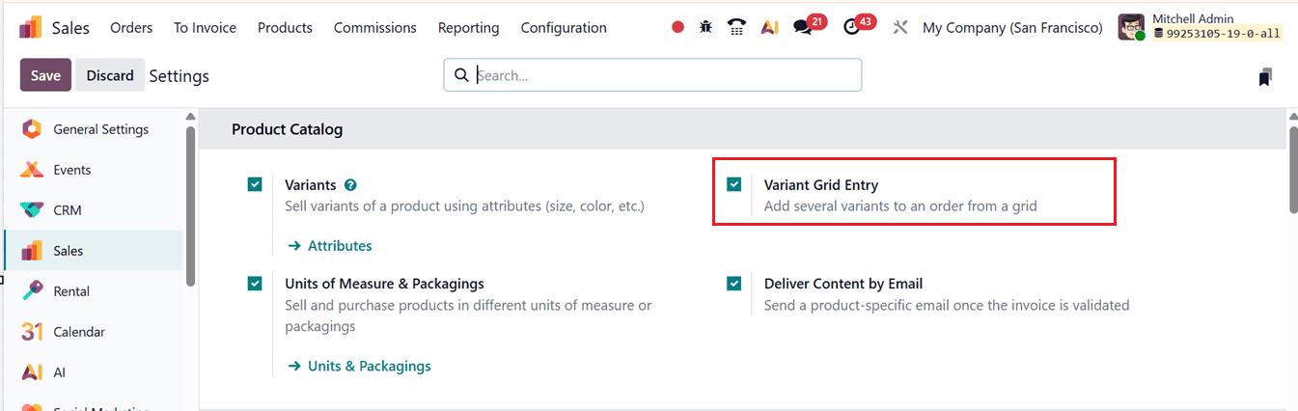Uncheck Deliver Content by Email
The image size is (1298, 411).
734,284
